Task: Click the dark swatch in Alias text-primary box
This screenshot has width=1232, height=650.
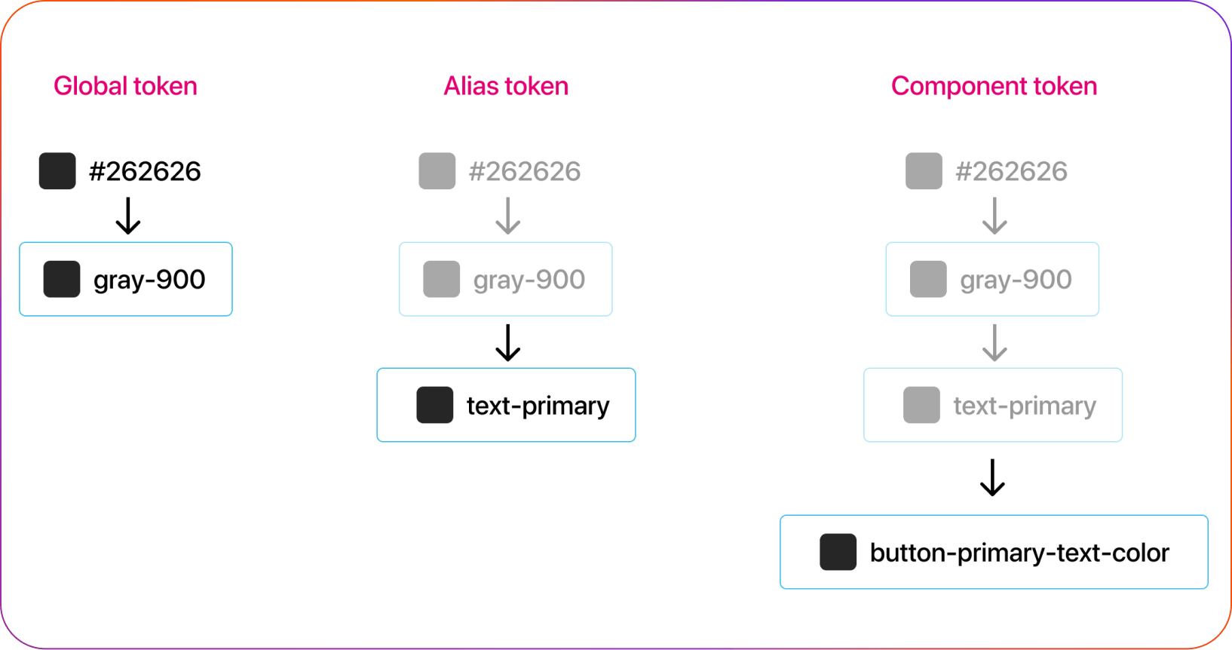Action: click(x=435, y=405)
